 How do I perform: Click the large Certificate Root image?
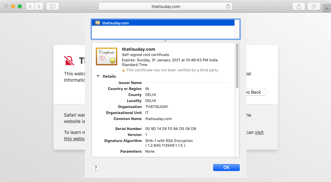click(x=107, y=56)
